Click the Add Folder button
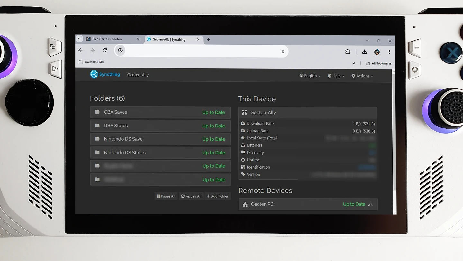 point(218,196)
